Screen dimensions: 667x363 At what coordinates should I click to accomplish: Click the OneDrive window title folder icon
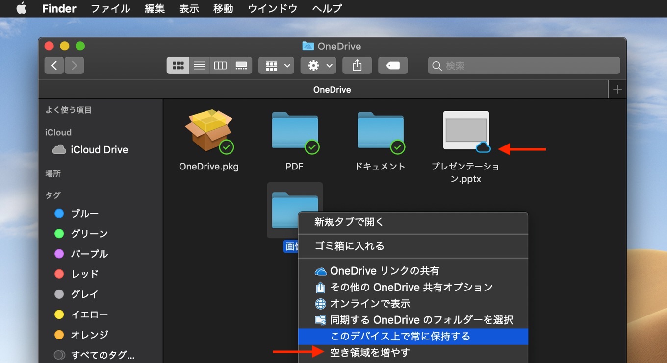pos(308,46)
